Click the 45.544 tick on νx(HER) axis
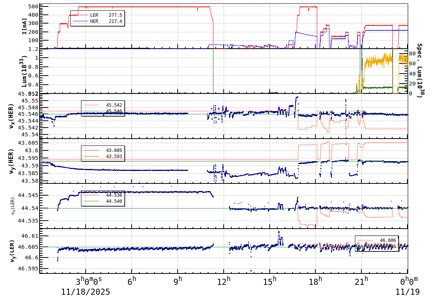The height and width of the screenshot is (297, 439). click(x=28, y=121)
